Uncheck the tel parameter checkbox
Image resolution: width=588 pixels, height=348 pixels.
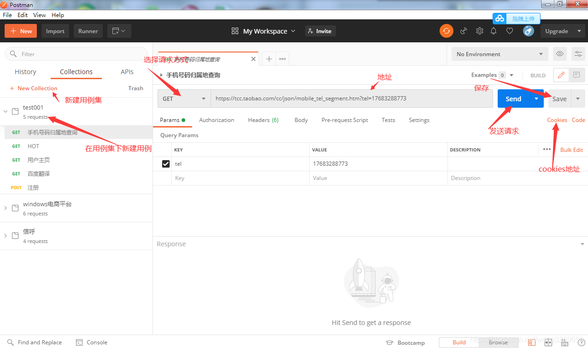(x=166, y=163)
